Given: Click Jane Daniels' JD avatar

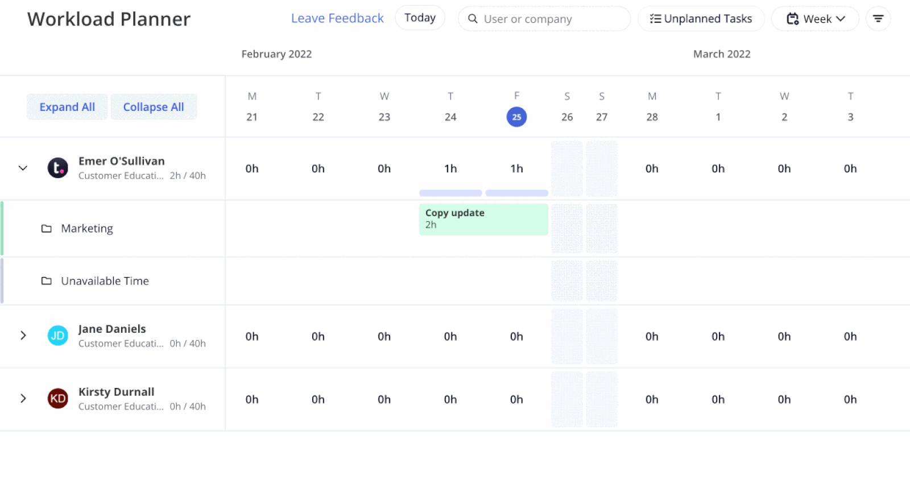Looking at the screenshot, I should pos(57,336).
